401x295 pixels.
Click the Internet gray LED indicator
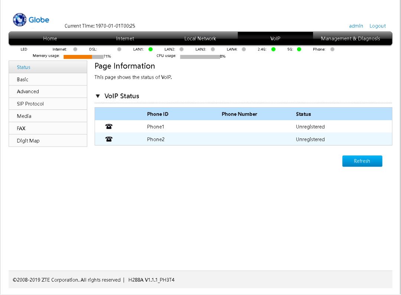75,49
